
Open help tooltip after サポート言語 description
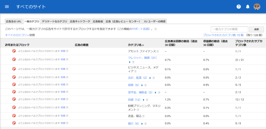pyautogui.click(x=156, y=29)
